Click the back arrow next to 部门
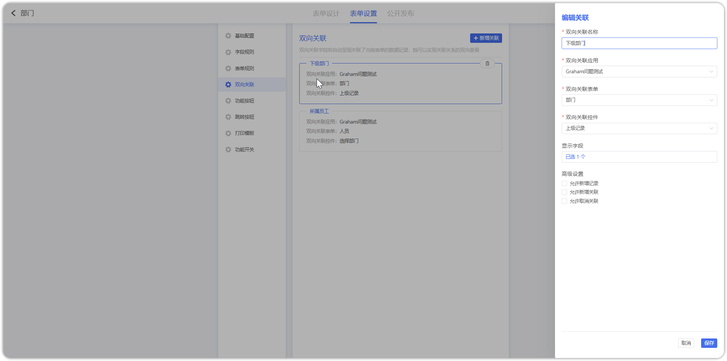 click(x=14, y=13)
